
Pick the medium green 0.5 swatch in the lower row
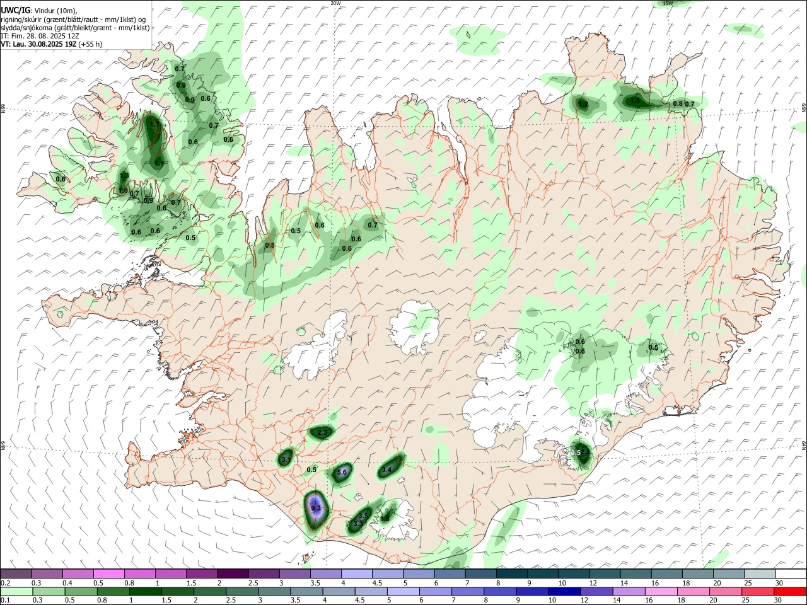pos(81,592)
